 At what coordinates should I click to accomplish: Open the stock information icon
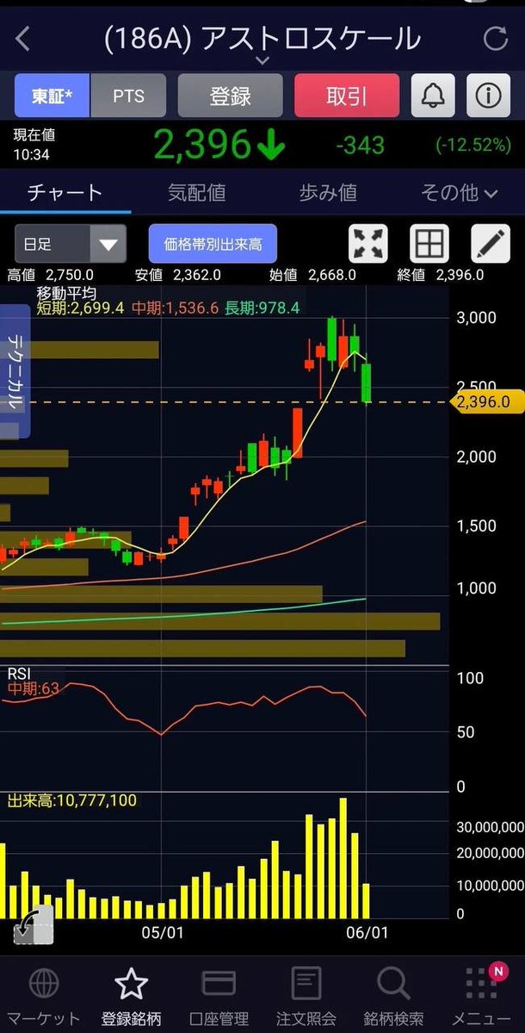click(x=489, y=96)
